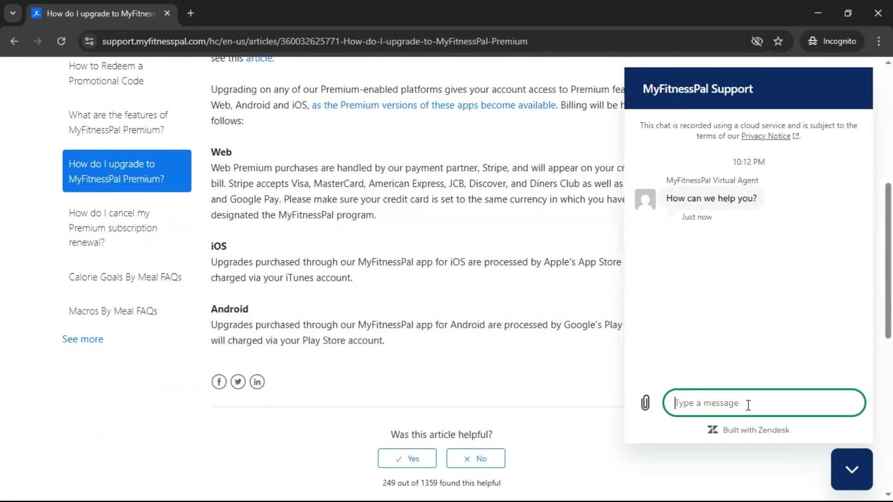Open 'What are the features of MyFitnessPal Premium?'

point(119,123)
